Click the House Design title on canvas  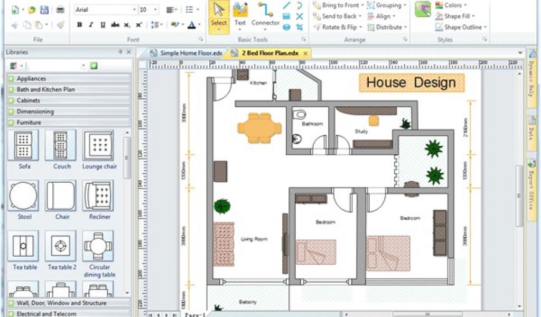pyautogui.click(x=411, y=83)
